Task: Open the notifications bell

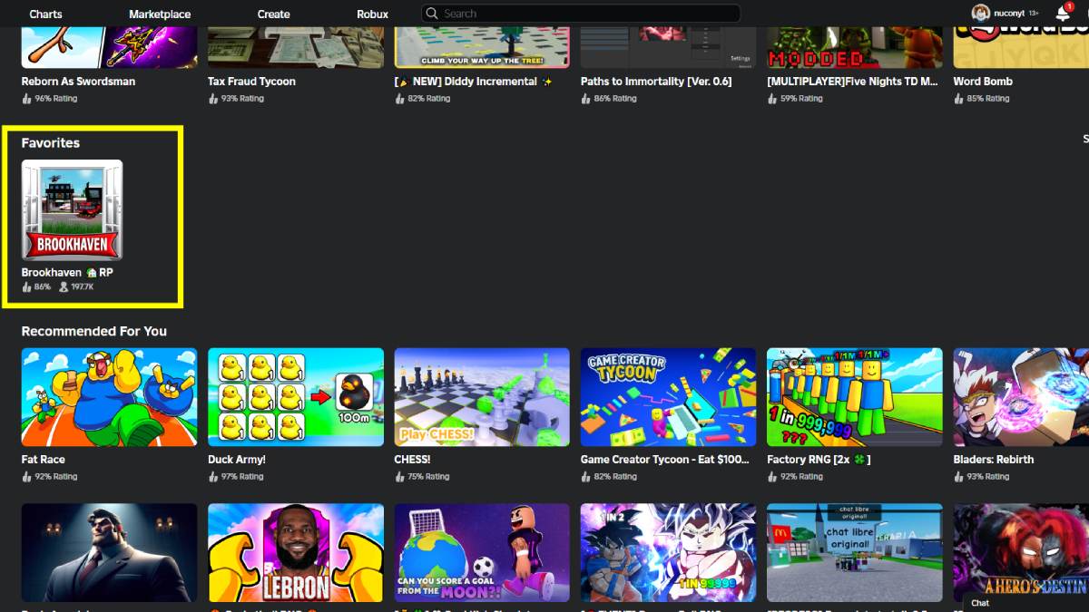Action: pyautogui.click(x=1062, y=13)
